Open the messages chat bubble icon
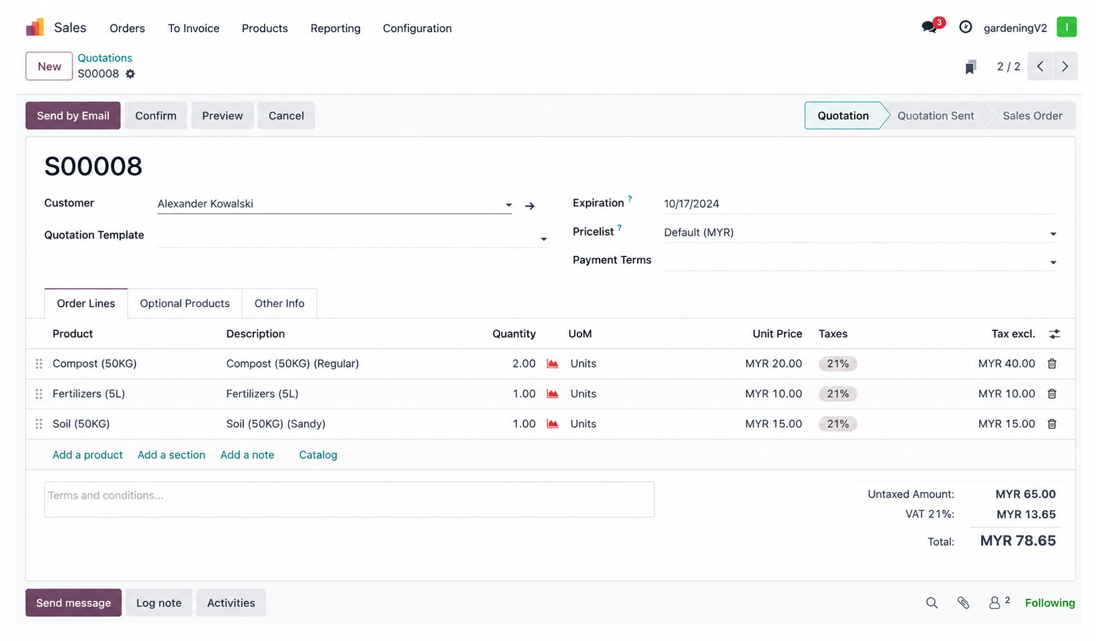Image resolution: width=1096 pixels, height=641 pixels. pyautogui.click(x=929, y=27)
